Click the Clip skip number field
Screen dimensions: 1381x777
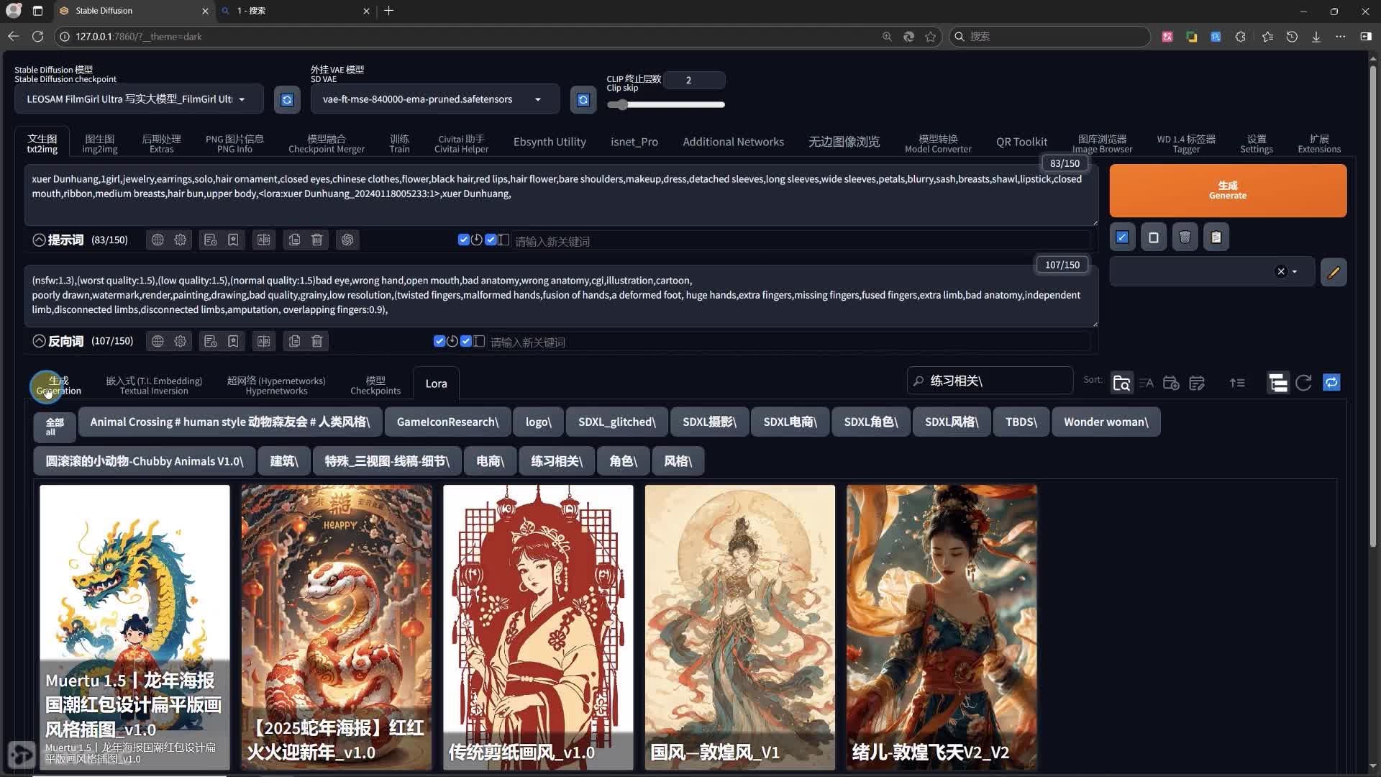click(x=694, y=80)
